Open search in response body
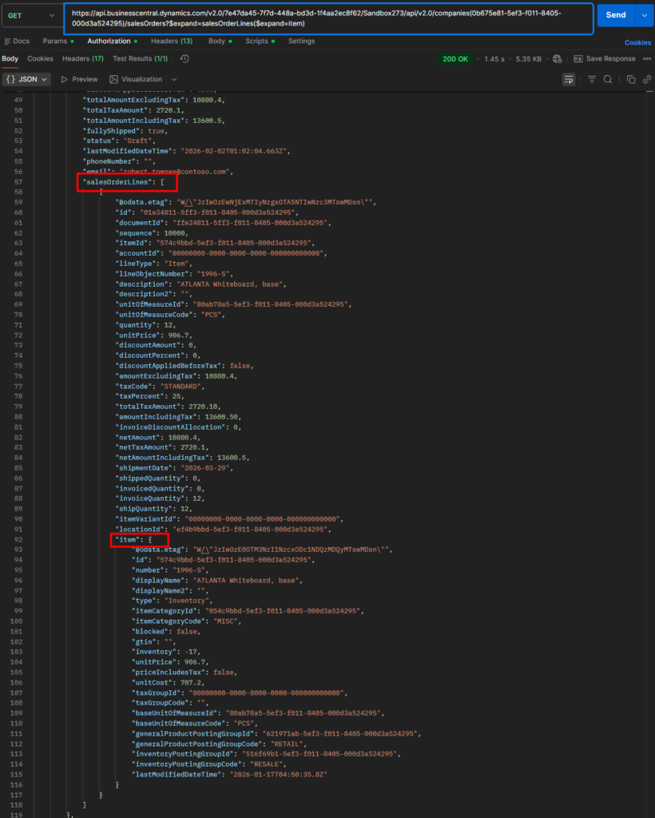 [x=608, y=79]
